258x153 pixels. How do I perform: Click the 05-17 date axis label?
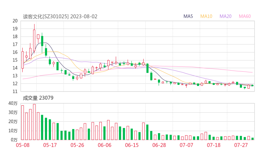point(50,145)
